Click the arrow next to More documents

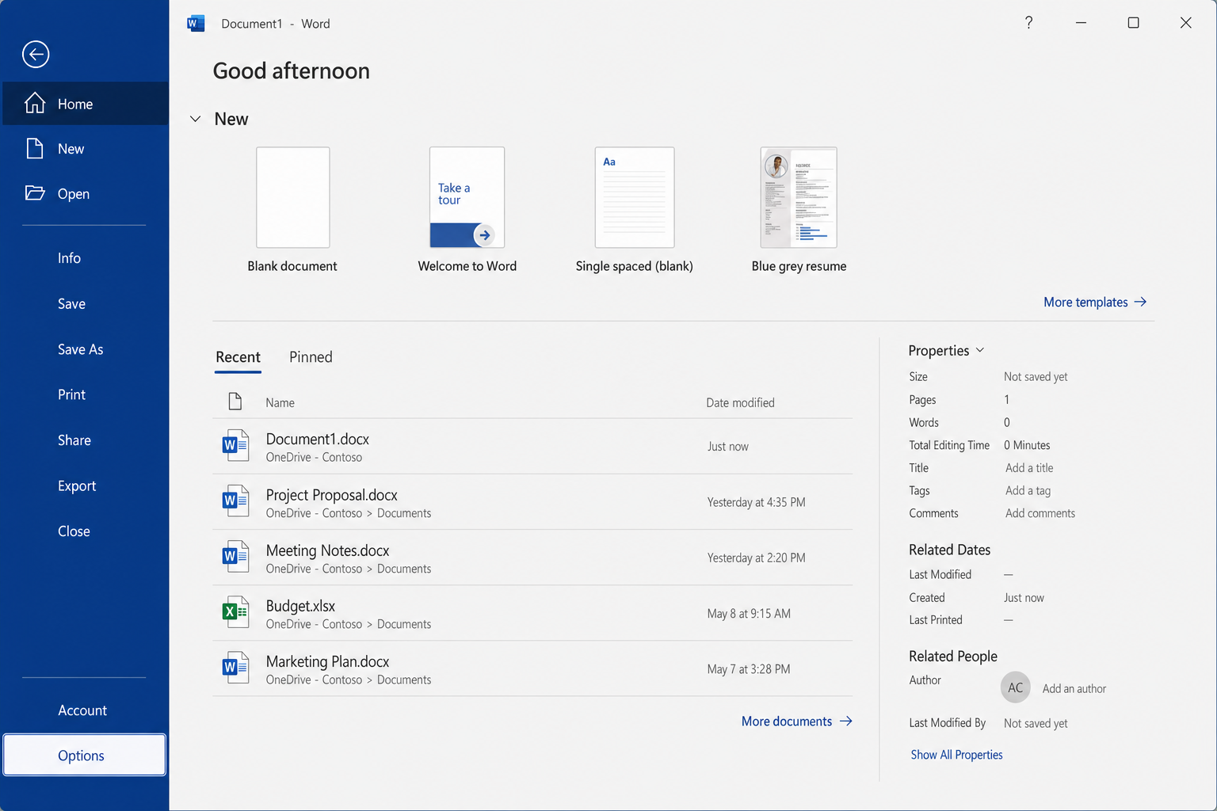click(845, 721)
